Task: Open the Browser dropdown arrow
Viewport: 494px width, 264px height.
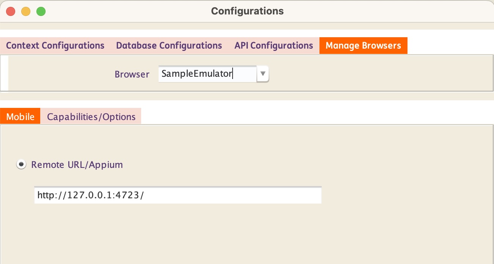Action: point(263,74)
